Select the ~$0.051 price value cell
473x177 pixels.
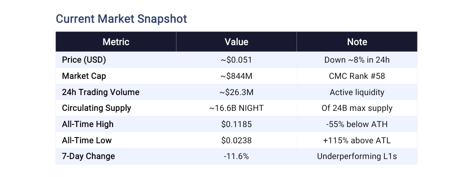tap(236, 60)
